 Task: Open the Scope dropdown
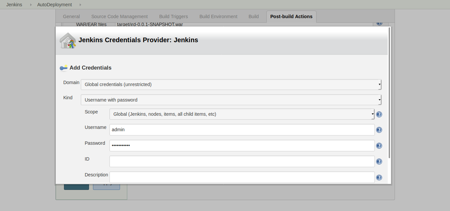(242, 114)
